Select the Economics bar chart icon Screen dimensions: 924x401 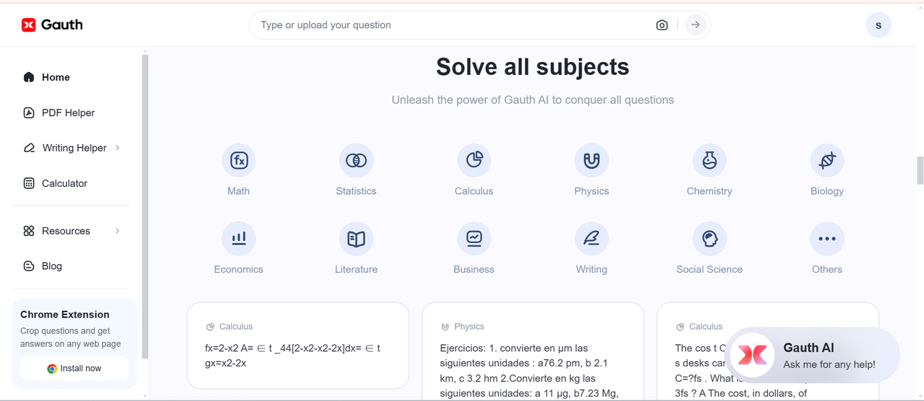[239, 239]
